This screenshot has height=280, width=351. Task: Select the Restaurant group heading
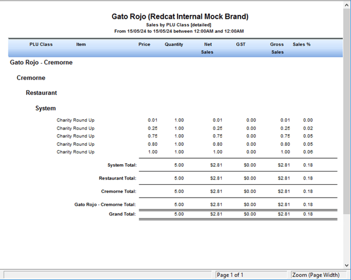pos(41,93)
